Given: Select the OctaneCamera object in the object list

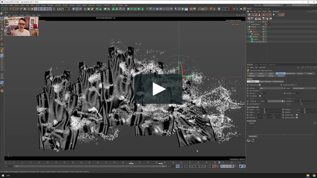Looking at the screenshot, I should (255, 24).
